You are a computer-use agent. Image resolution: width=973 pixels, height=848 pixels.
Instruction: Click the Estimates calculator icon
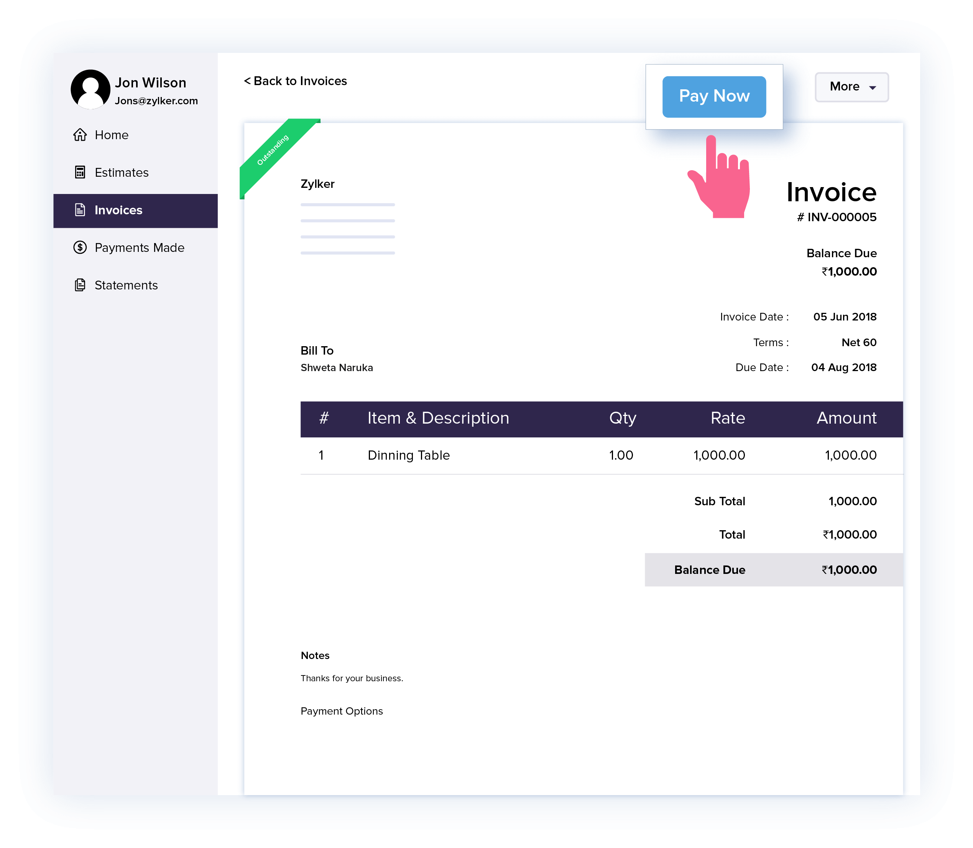pos(80,172)
